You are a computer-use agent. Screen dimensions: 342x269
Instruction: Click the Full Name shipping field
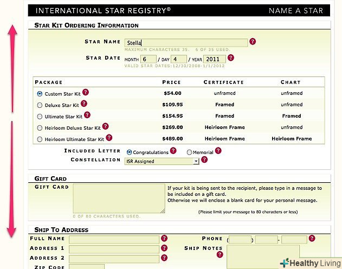(114, 239)
